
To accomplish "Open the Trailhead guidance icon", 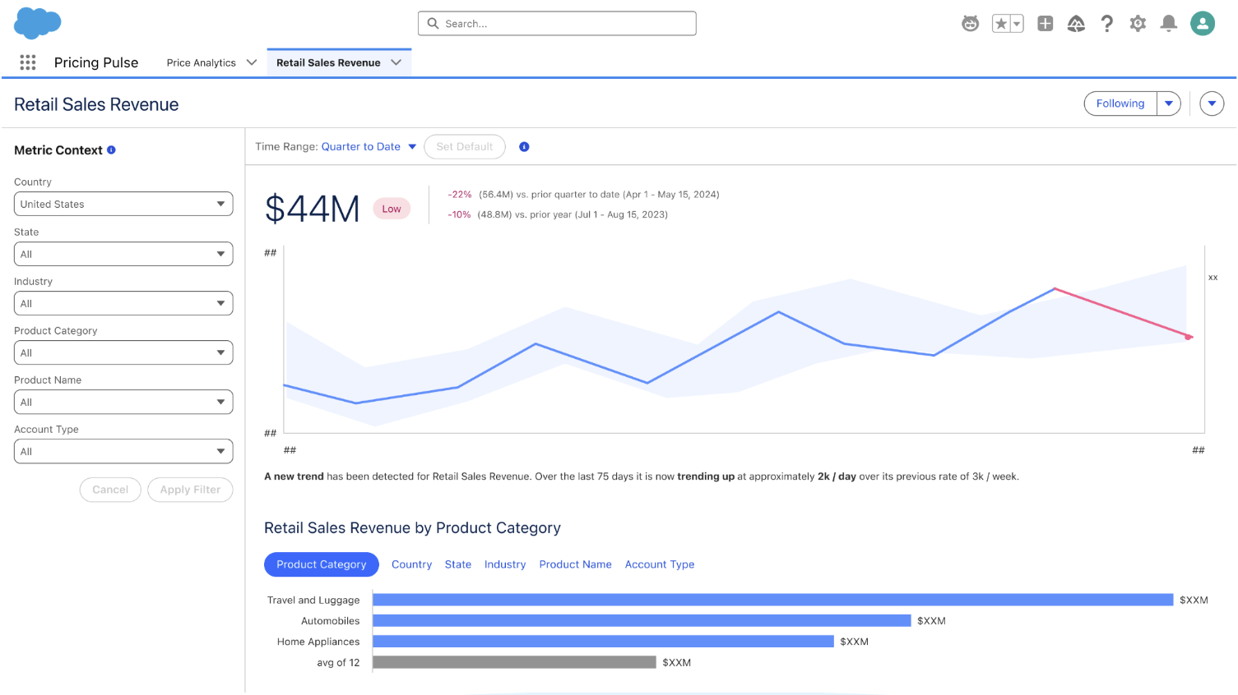I will pos(1076,24).
